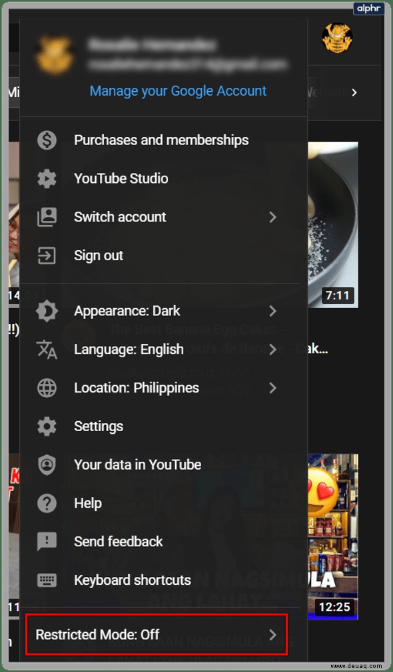Click the Help question mark icon
This screenshot has height=672, width=393.
coord(47,503)
